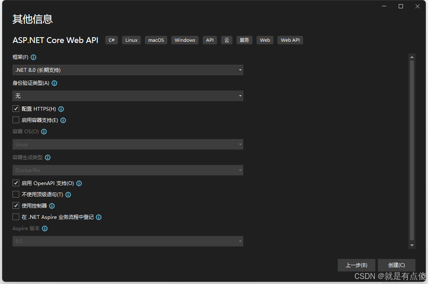The image size is (428, 284).
Task: Minimize the dialog window
Action: tap(384, 6)
